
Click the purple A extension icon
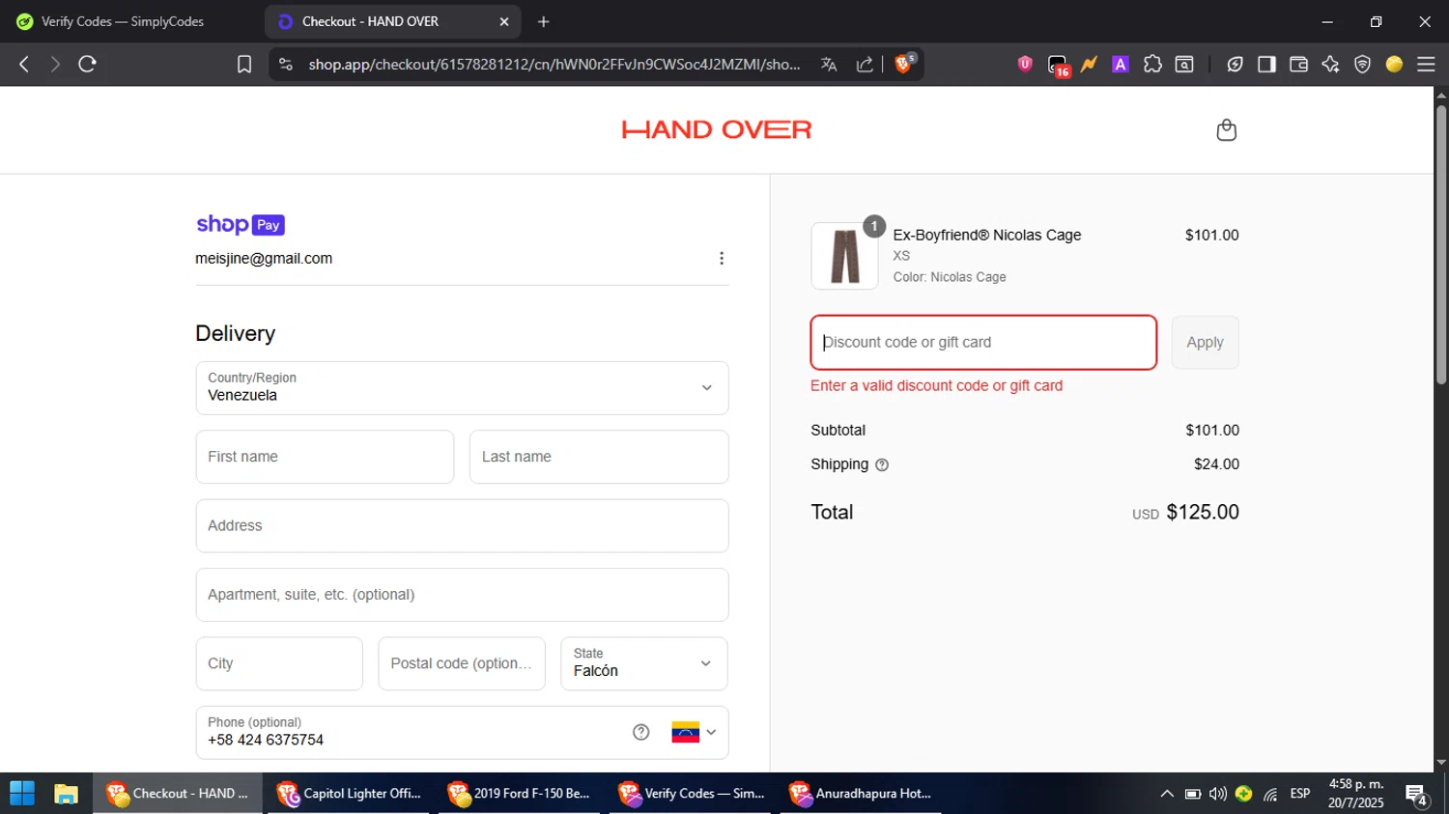pos(1121,64)
